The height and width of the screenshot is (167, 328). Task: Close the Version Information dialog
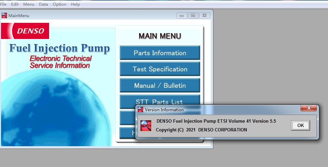(309, 108)
